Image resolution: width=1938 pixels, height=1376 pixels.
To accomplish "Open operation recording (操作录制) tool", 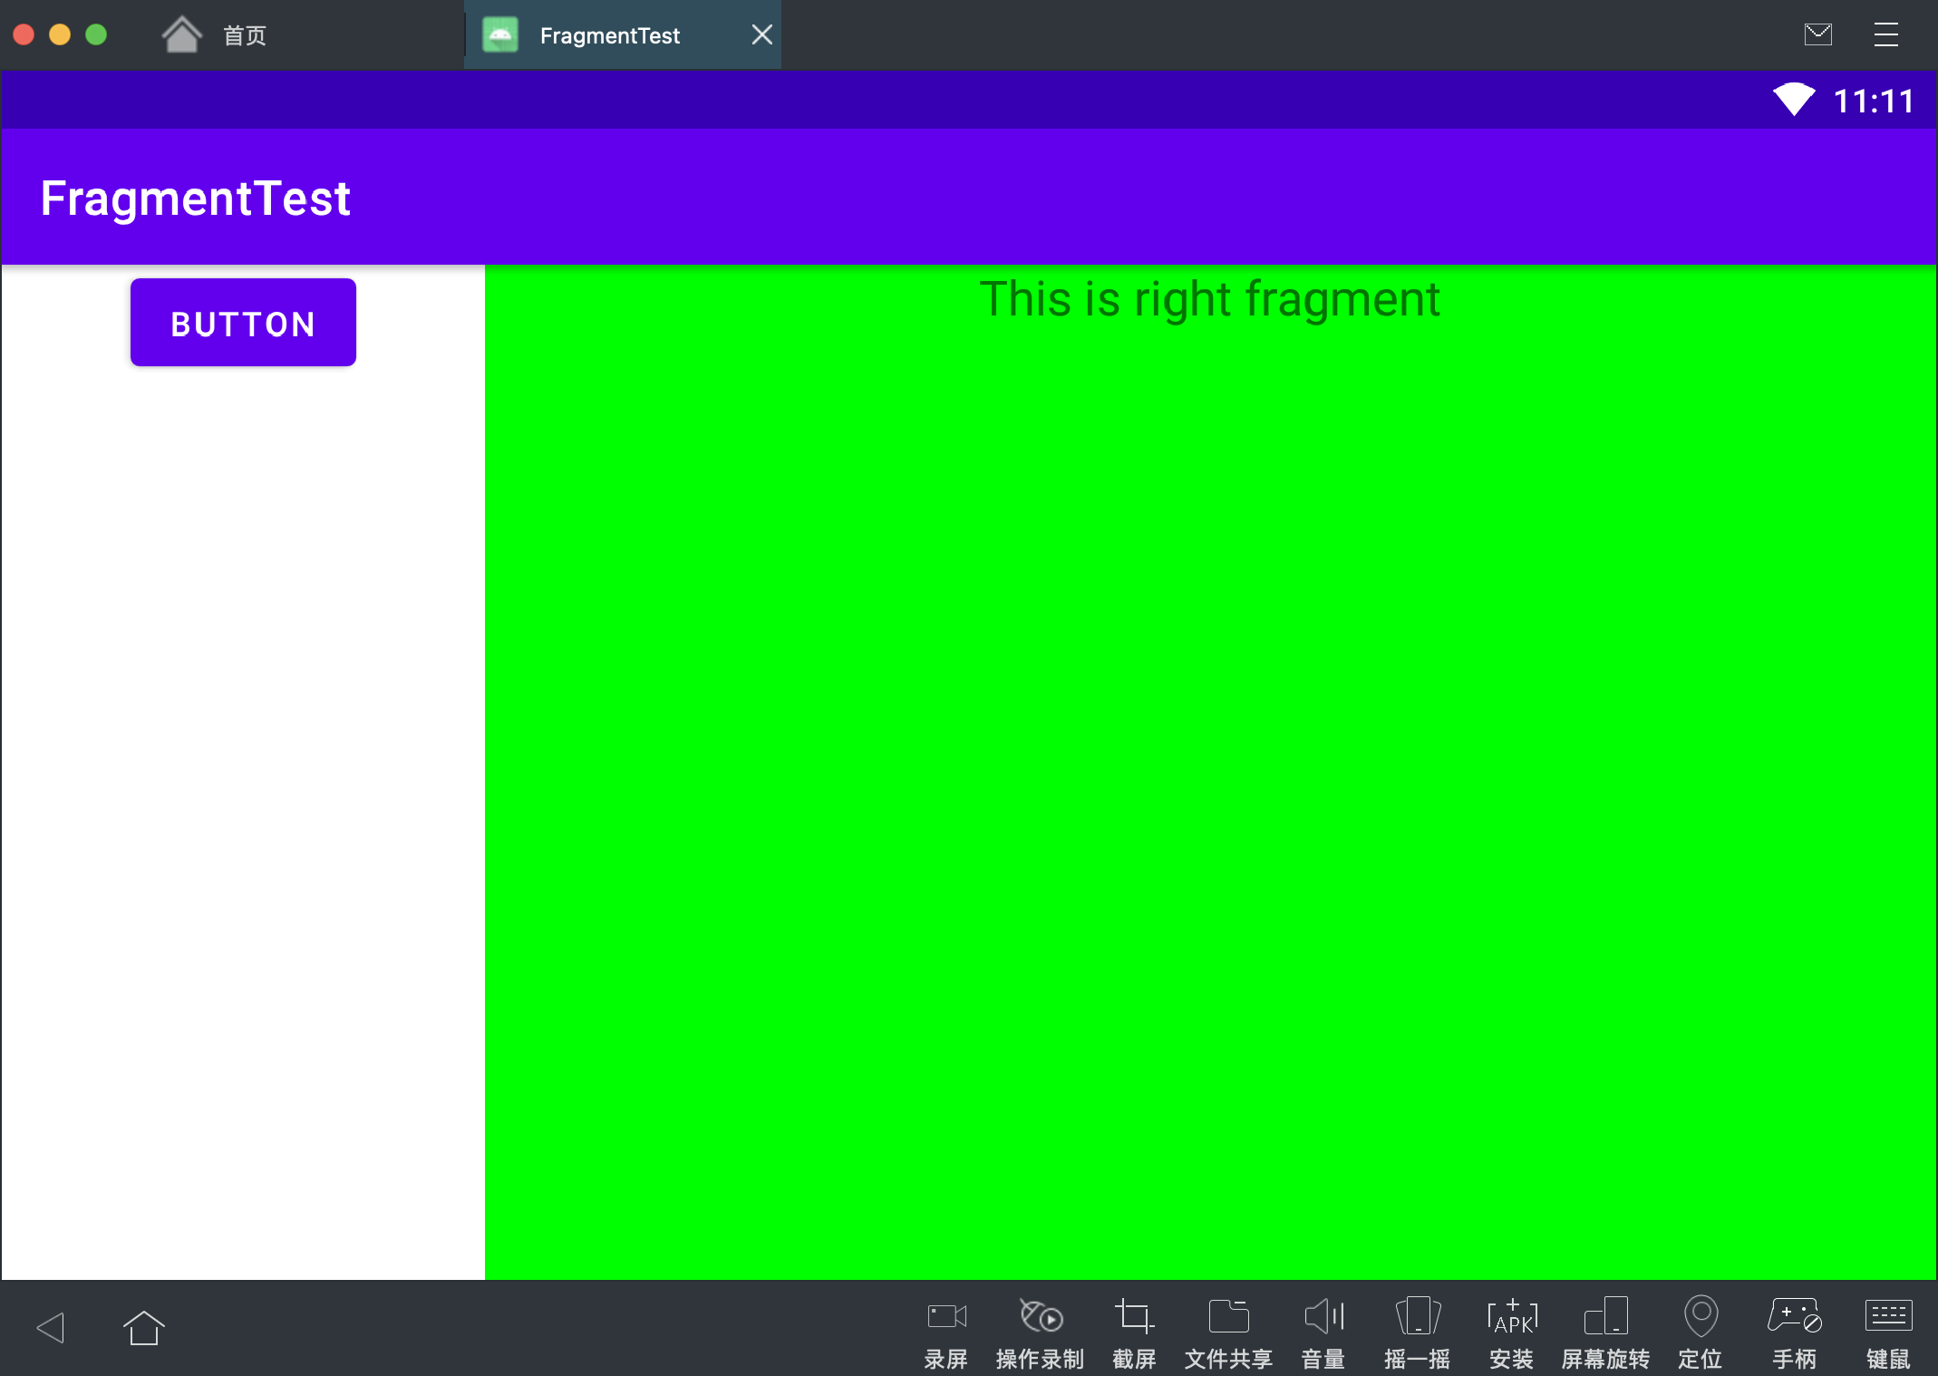I will (x=1040, y=1317).
